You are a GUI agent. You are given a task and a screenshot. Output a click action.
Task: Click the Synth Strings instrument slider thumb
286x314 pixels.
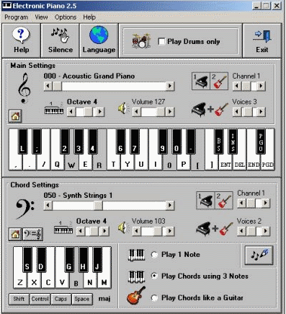point(98,206)
